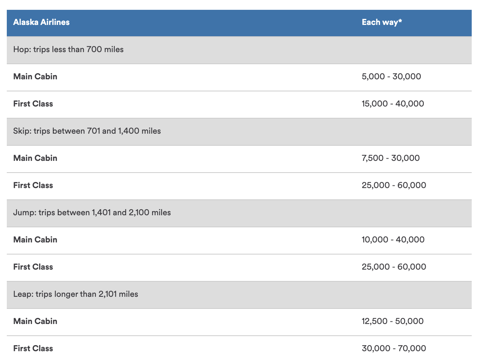Click First Class label under Skip
The height and width of the screenshot is (361, 477).
(x=33, y=185)
